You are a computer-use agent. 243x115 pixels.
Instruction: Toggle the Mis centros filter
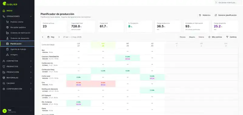[x=215, y=37]
